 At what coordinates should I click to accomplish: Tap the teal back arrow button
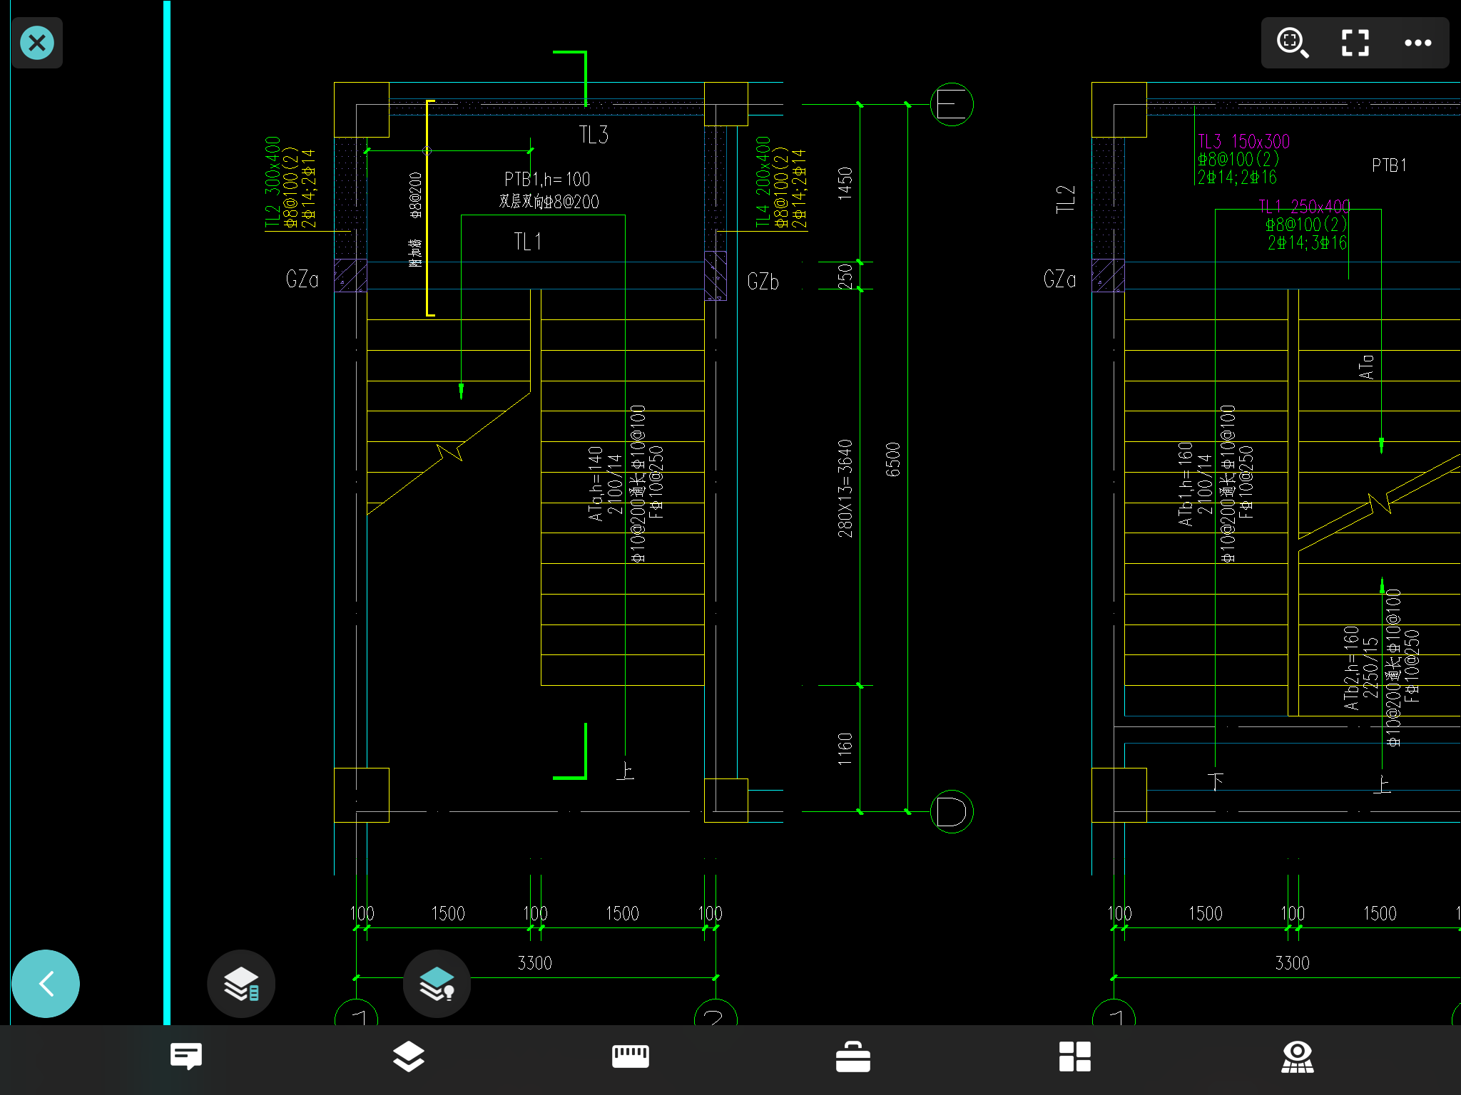point(46,984)
